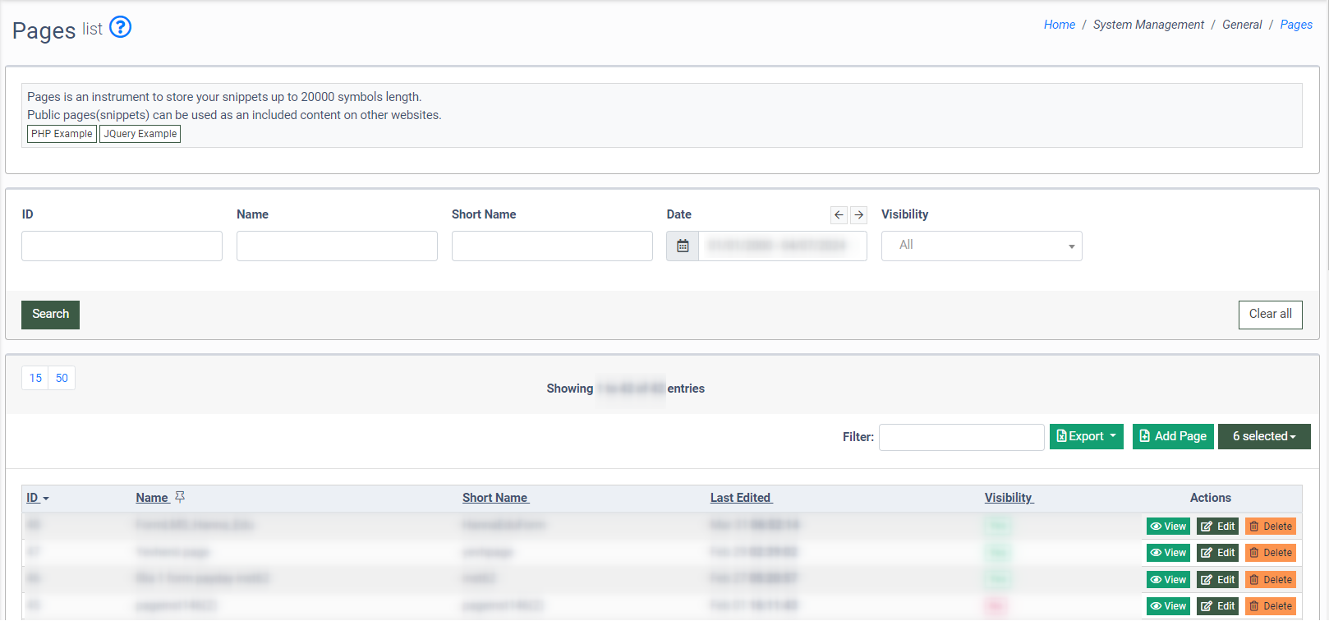The image size is (1329, 621).
Task: Go to Home breadcrumb link
Action: tap(1059, 25)
